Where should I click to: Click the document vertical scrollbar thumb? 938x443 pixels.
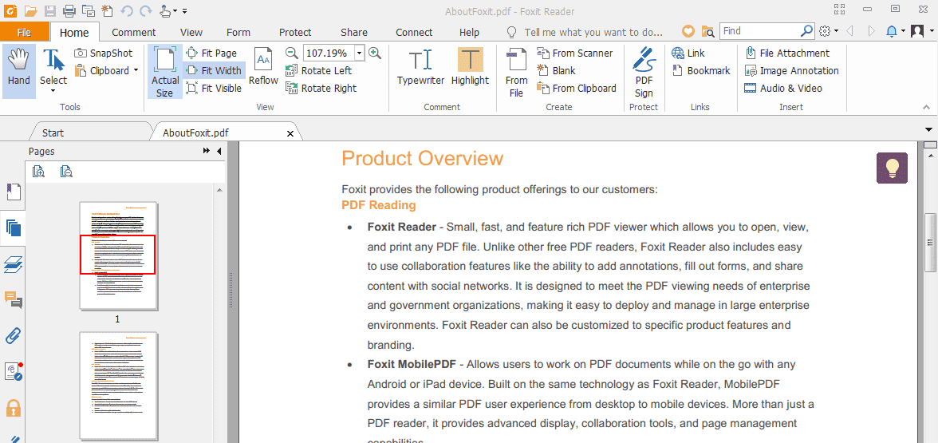(x=930, y=243)
